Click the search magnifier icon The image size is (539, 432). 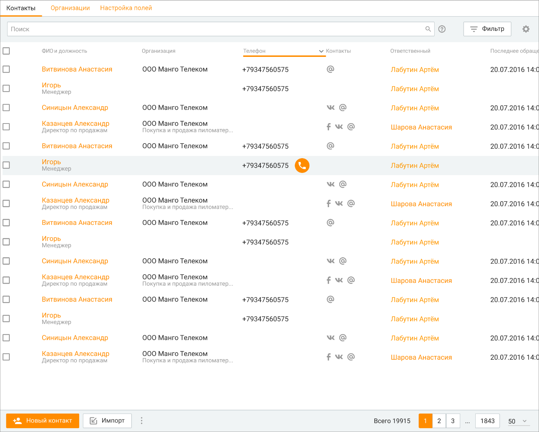[x=428, y=29]
